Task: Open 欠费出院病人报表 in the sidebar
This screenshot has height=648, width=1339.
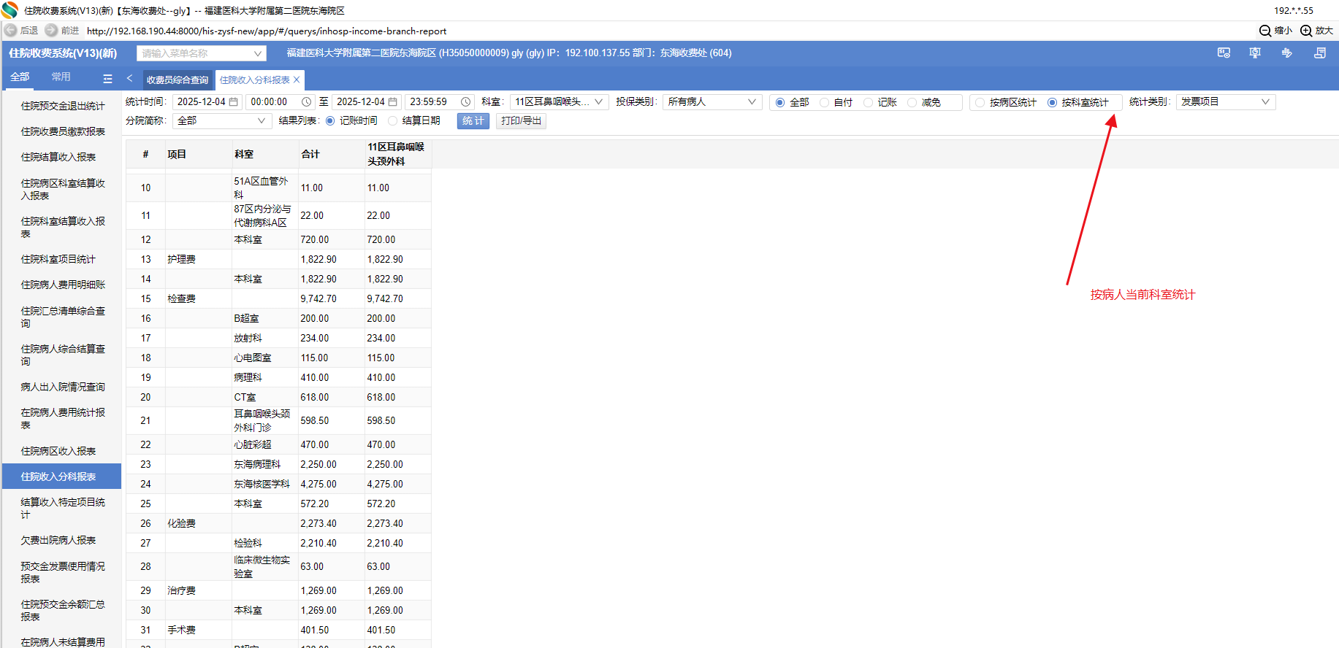Action: pyautogui.click(x=58, y=540)
